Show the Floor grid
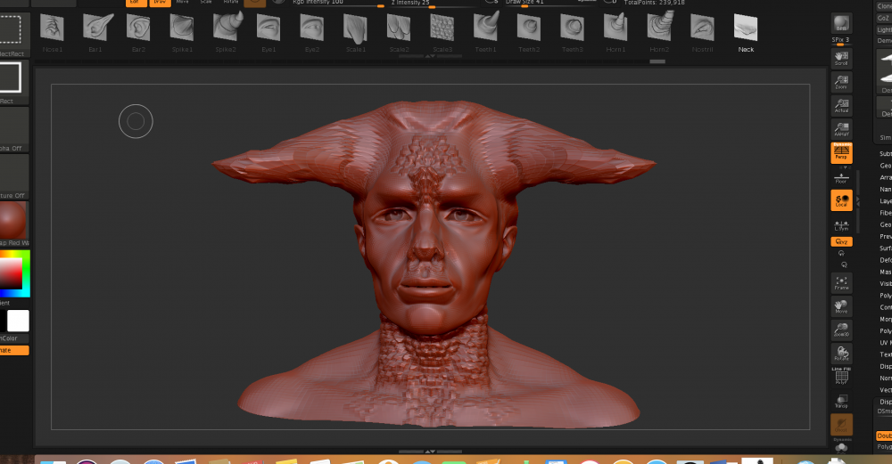 coord(841,178)
